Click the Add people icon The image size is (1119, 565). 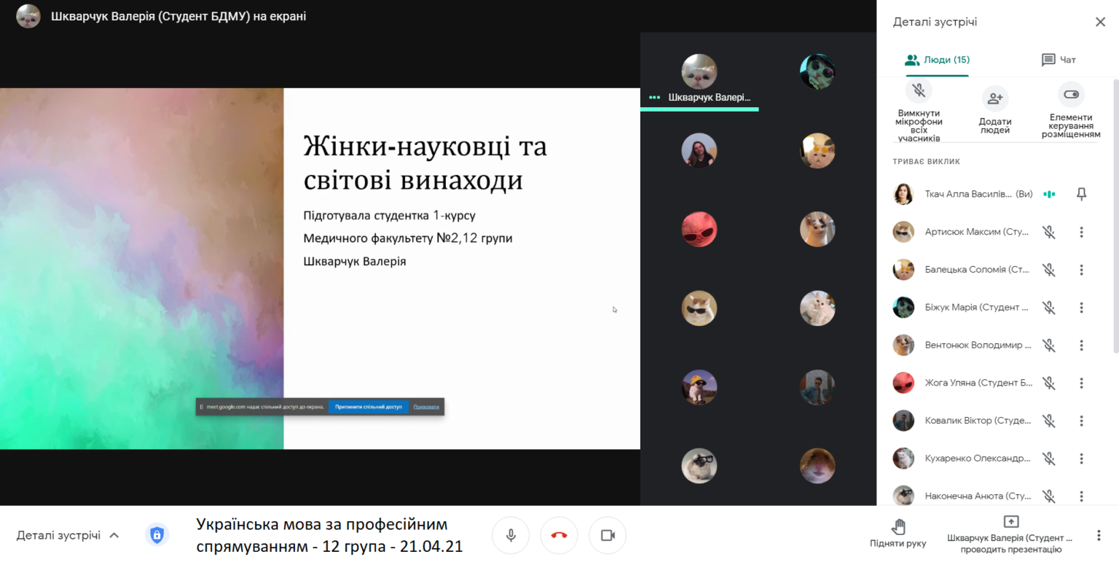pyautogui.click(x=994, y=98)
